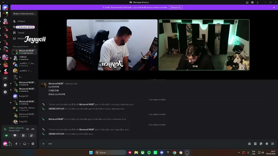
Task: Open soundboard button in call panel
Action: coord(32,136)
